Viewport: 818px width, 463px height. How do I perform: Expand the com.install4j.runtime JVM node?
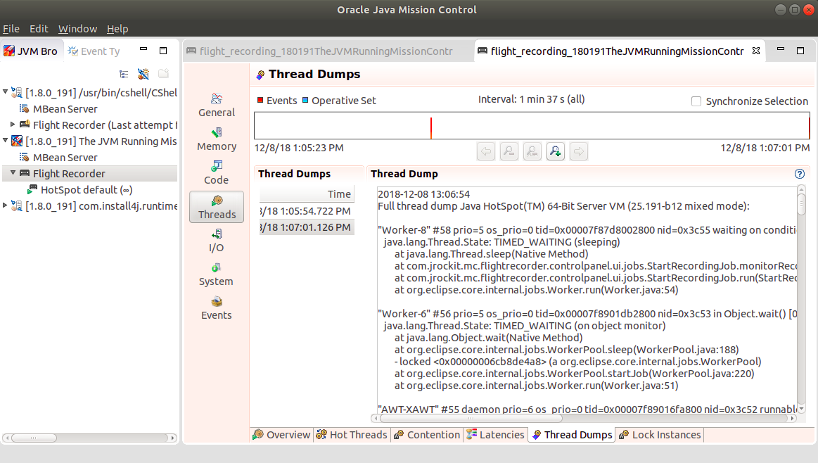(5, 205)
